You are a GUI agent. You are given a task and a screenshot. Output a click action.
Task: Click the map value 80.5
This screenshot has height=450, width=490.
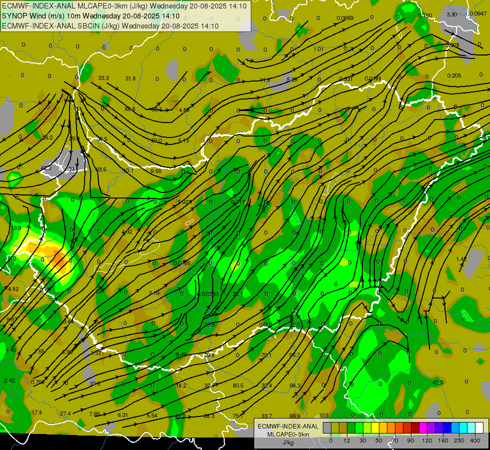tap(238, 385)
